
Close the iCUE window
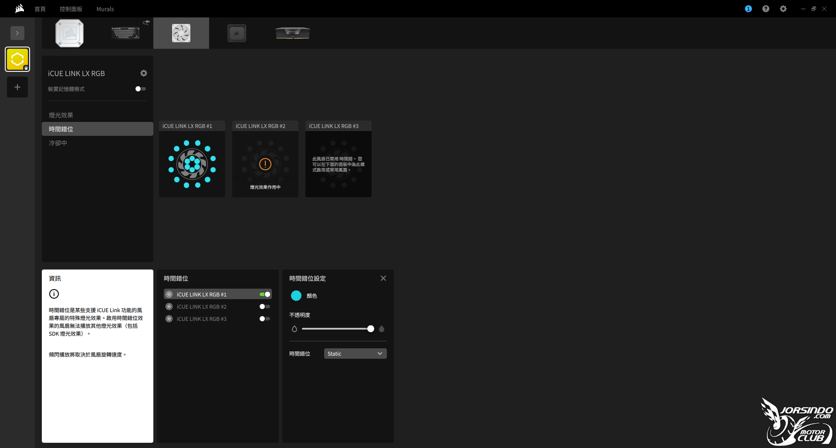[x=824, y=9]
